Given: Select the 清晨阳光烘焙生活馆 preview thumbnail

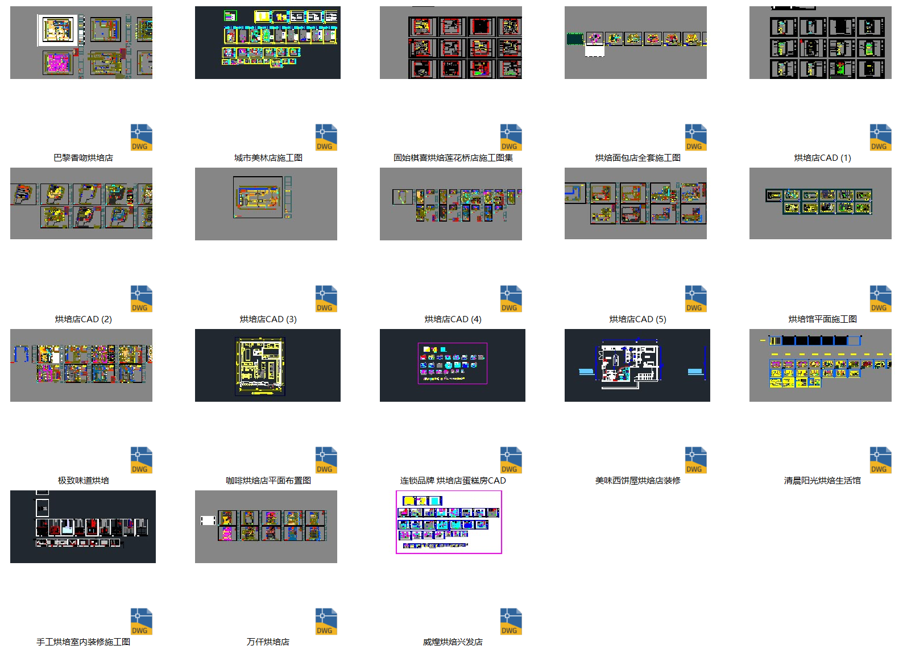Looking at the screenshot, I should 820,365.
